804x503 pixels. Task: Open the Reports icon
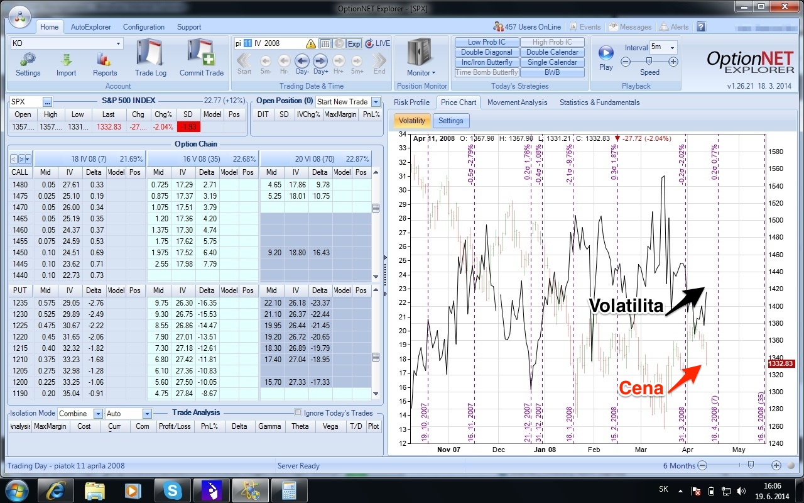pyautogui.click(x=105, y=60)
